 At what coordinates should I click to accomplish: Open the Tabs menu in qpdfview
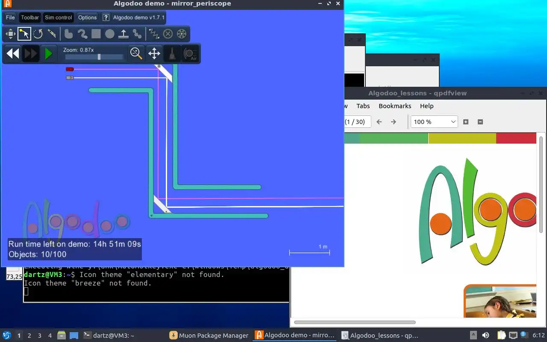tap(363, 106)
